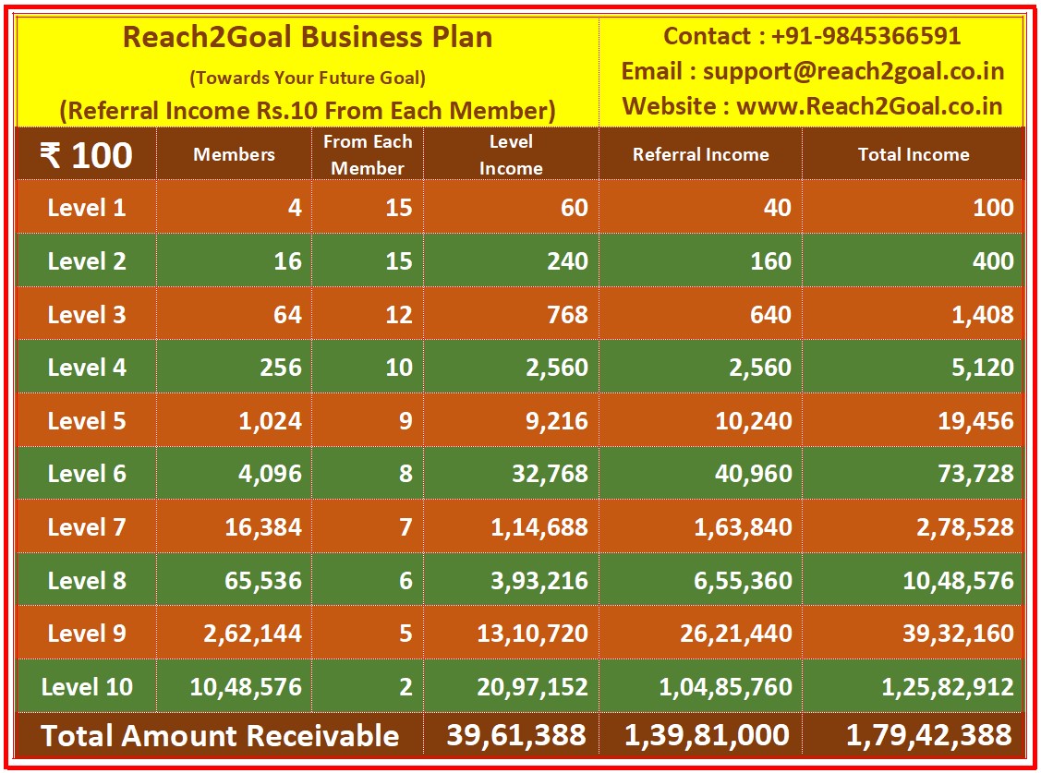The height and width of the screenshot is (773, 1041).
Task: Click the Total Amount Receivable label
Action: point(220,736)
